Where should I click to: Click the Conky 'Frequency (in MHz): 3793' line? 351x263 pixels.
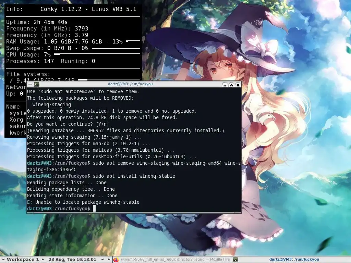click(47, 29)
